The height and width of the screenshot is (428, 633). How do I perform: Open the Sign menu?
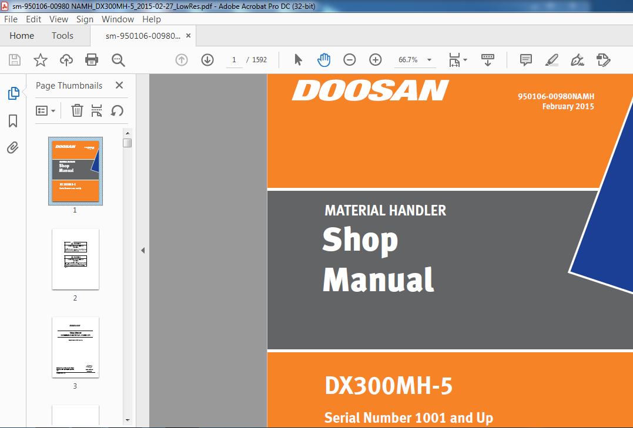pos(85,19)
